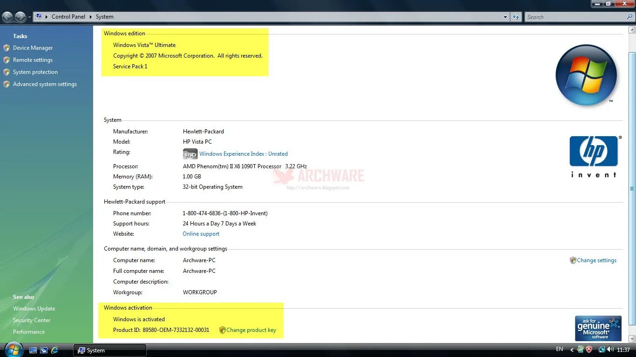636x357 pixels.
Task: Click the 'Windows is activated' text
Action: point(139,319)
